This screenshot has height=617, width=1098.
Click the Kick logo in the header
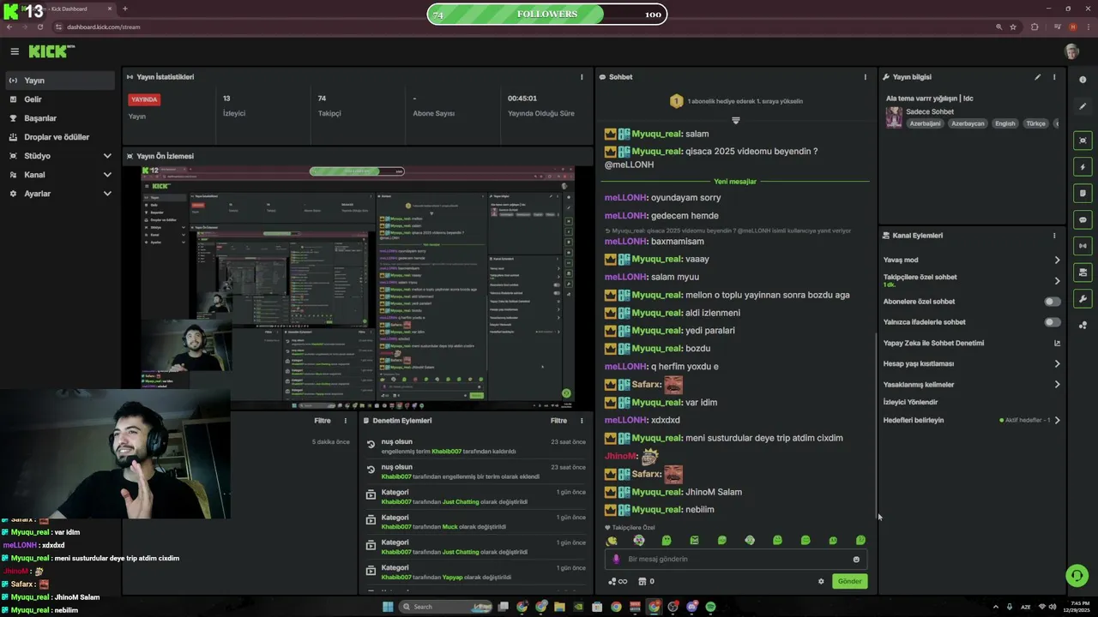click(51, 51)
